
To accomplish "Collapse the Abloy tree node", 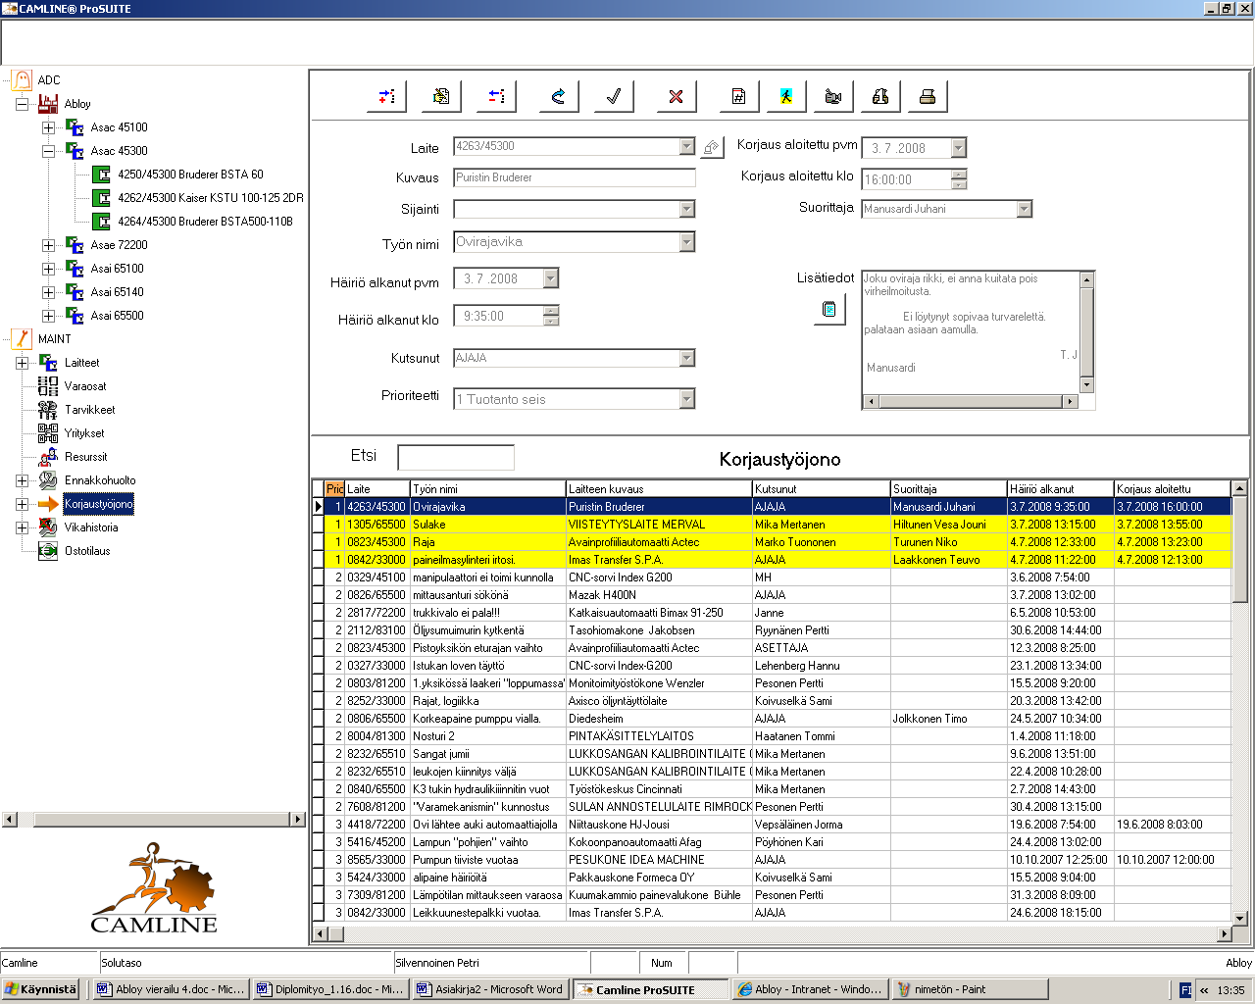I will 22,104.
